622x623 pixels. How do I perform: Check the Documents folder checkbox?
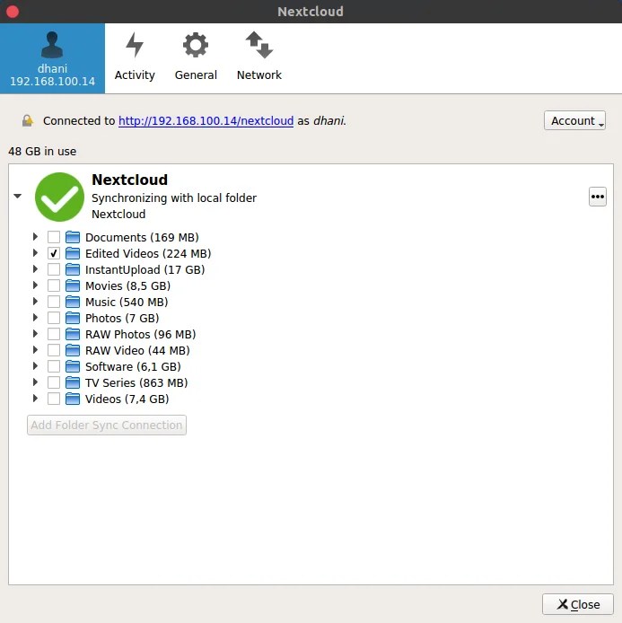click(54, 237)
